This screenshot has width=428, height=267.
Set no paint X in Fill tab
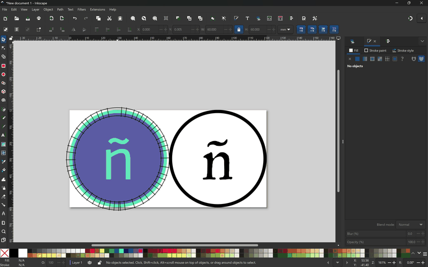(x=350, y=59)
